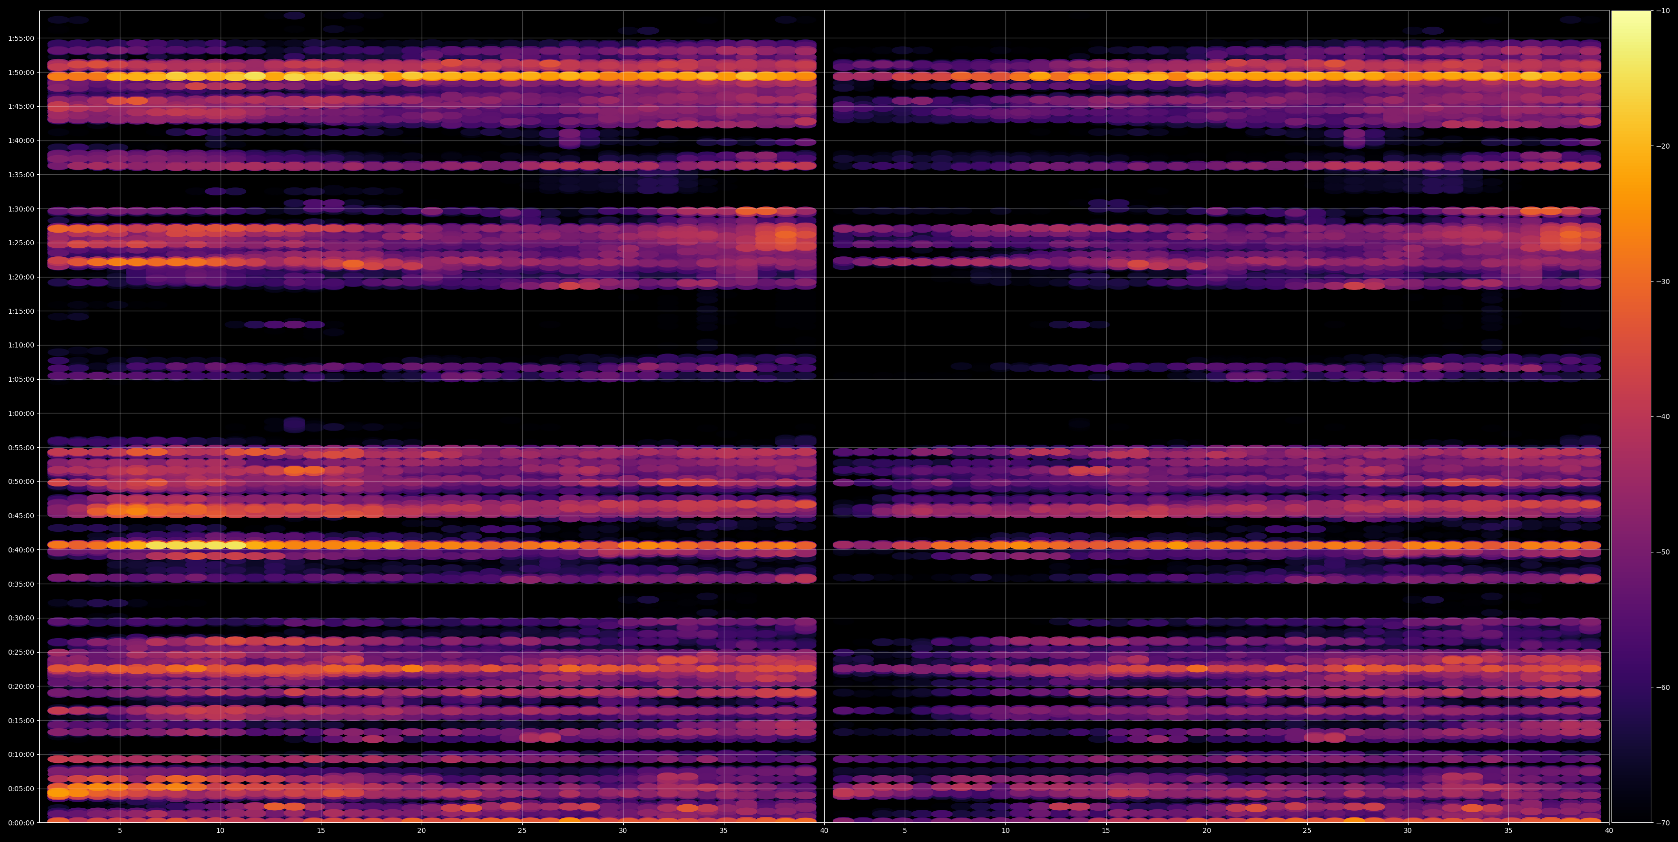Click the −30 colorbar tick label
Screen dimensions: 1678x842
[x=1662, y=282]
